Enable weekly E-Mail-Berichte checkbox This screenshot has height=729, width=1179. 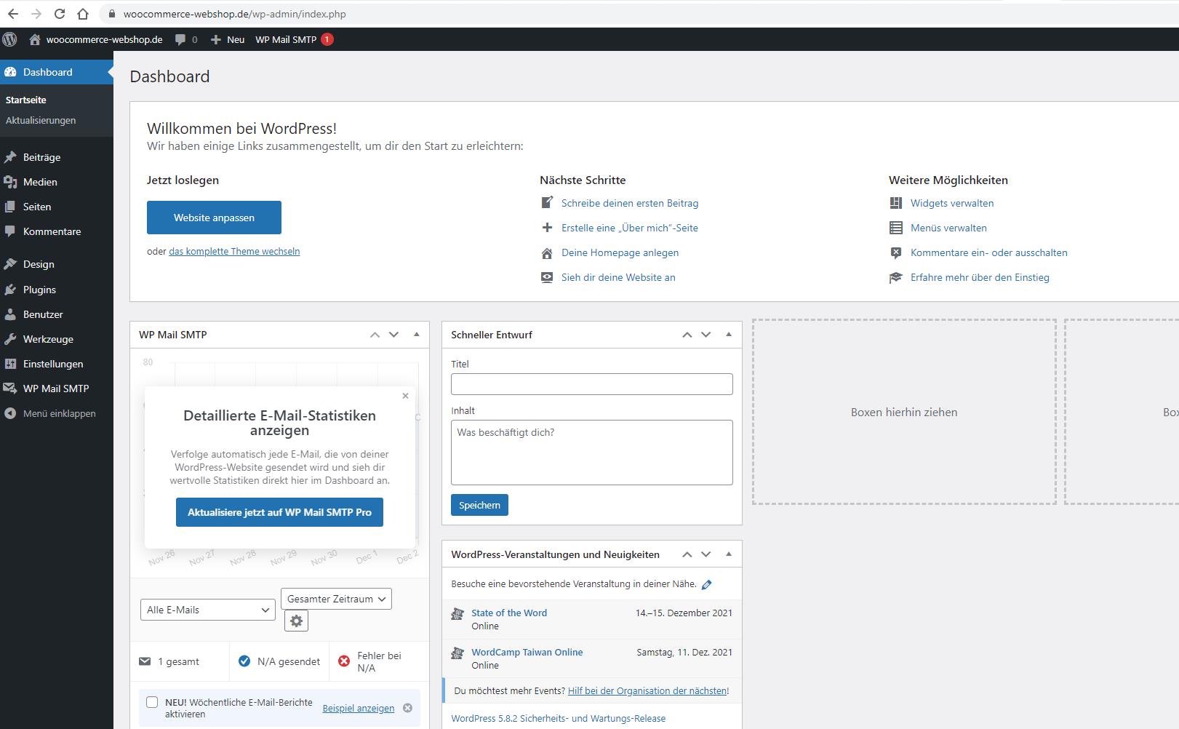(x=152, y=702)
